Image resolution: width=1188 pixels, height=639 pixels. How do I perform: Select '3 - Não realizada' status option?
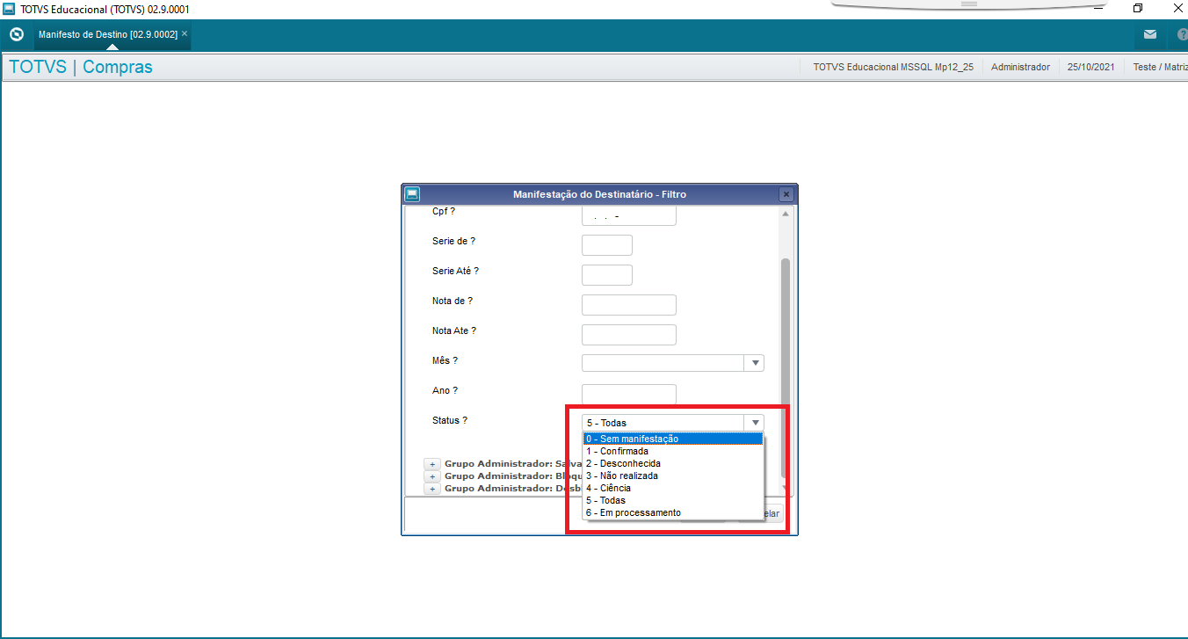pyautogui.click(x=672, y=476)
